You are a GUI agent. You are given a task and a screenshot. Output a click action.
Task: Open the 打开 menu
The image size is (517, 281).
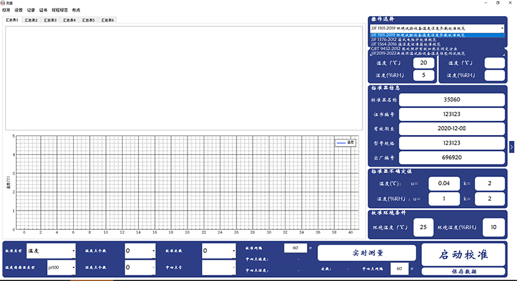coord(6,10)
